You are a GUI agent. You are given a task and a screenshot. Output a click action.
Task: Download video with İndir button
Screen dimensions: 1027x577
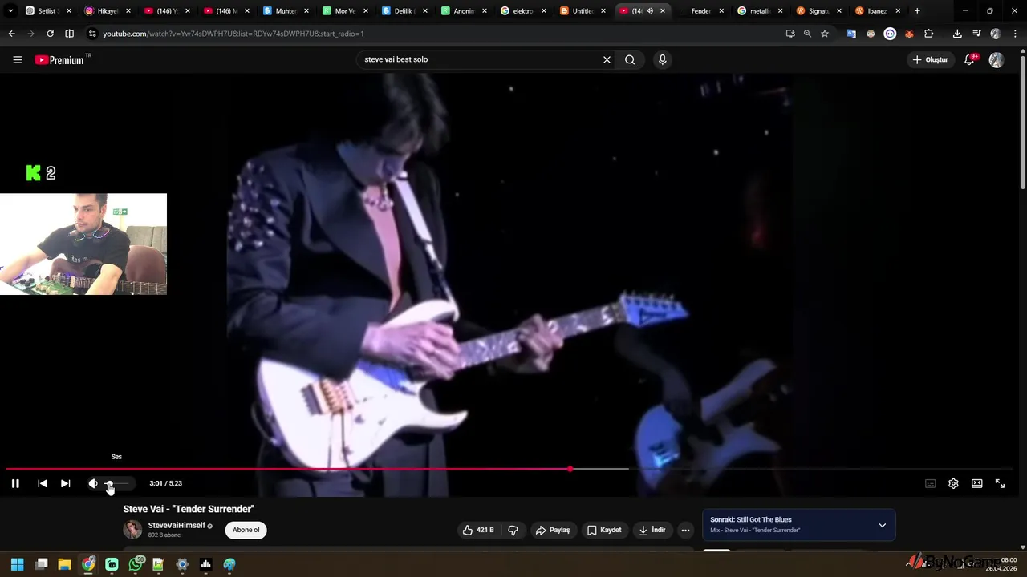[652, 530]
